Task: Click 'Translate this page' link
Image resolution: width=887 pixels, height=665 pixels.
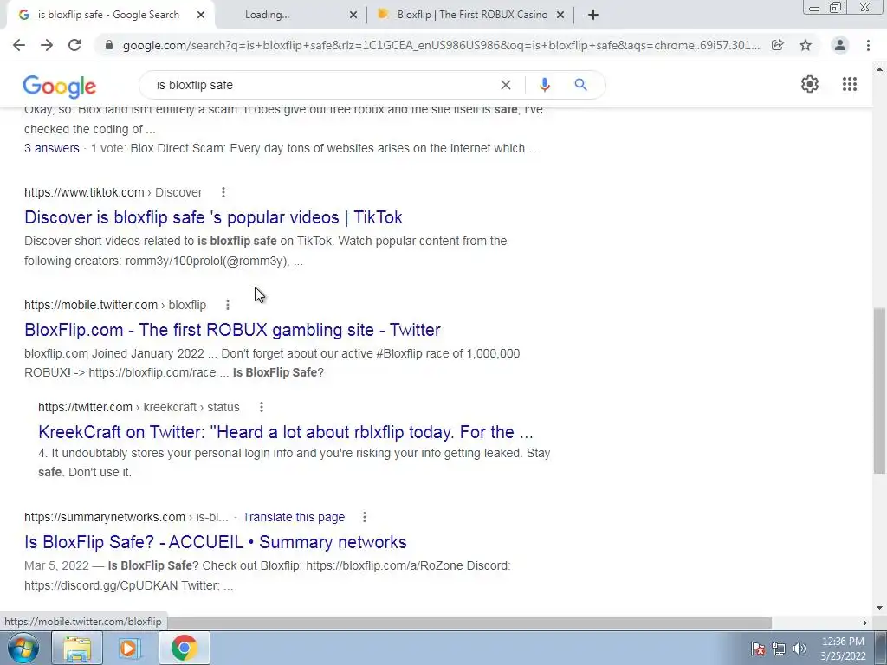Action: pos(294,517)
